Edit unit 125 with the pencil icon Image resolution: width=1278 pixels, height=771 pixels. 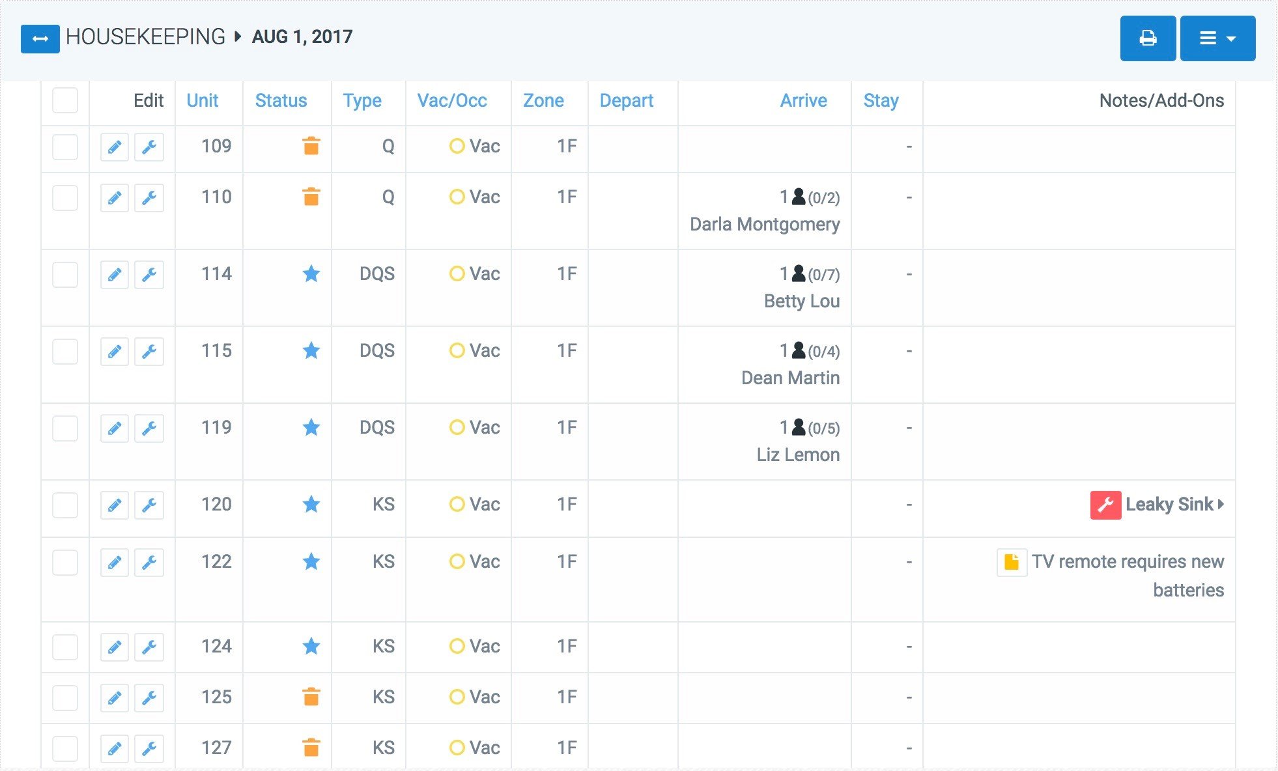(115, 697)
